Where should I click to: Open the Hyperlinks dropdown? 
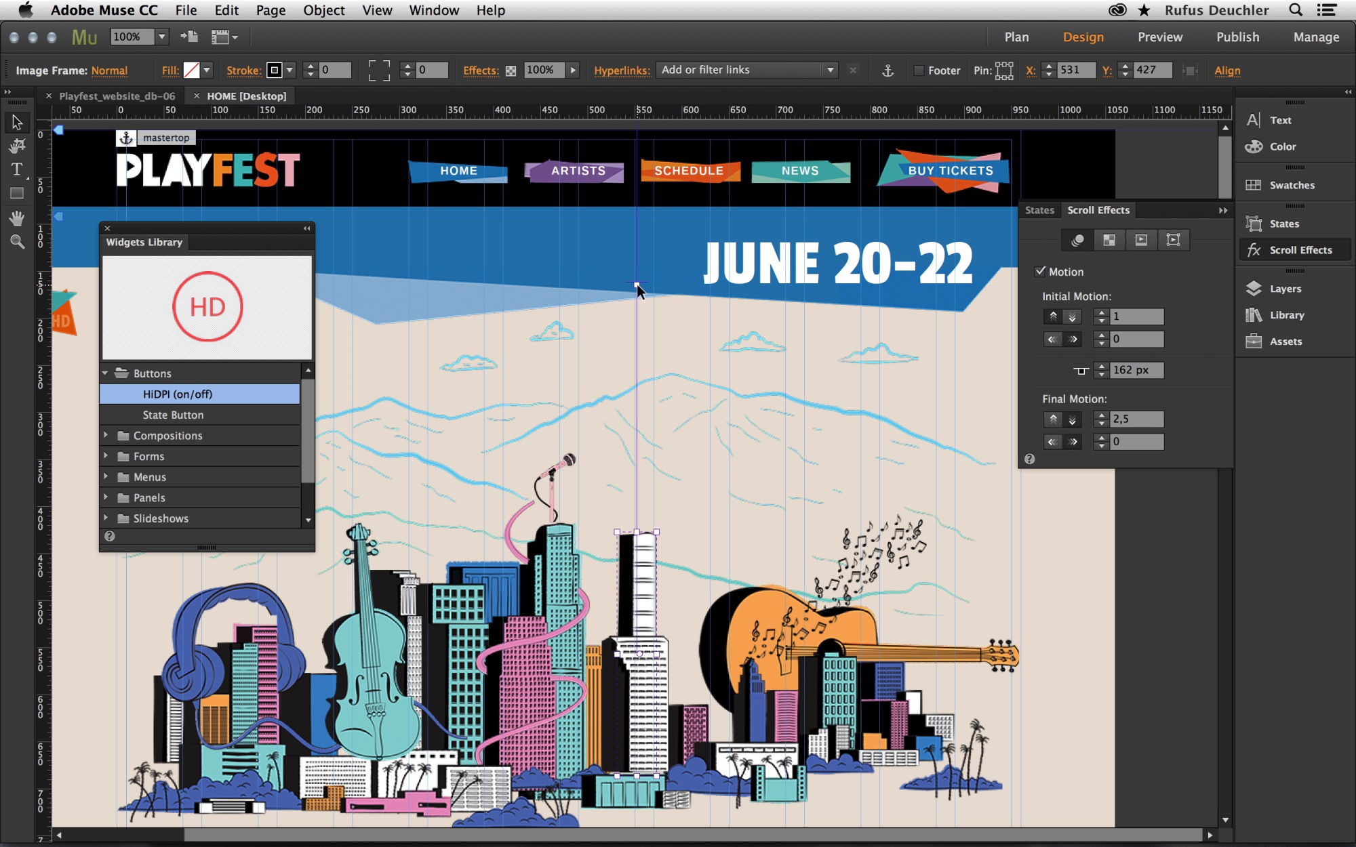[830, 70]
